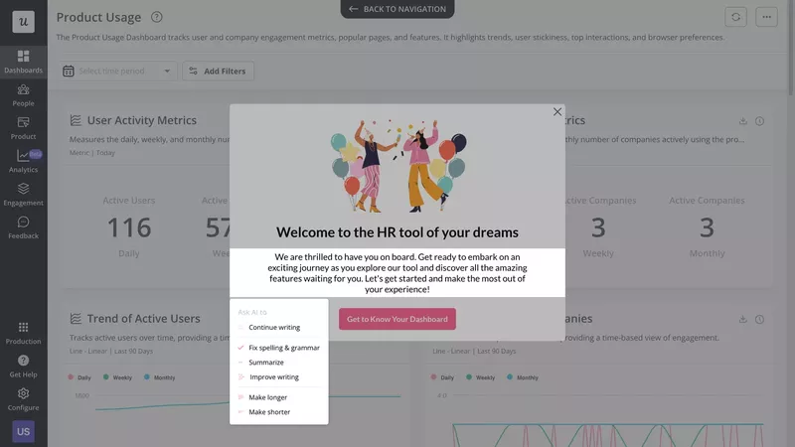Choose Make shorter from AI menu

click(x=269, y=411)
